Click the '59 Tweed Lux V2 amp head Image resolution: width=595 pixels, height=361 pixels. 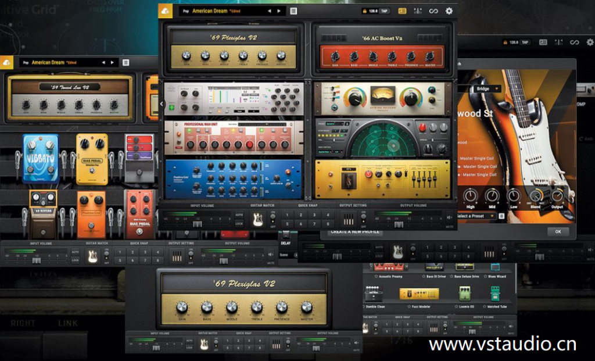tap(70, 97)
